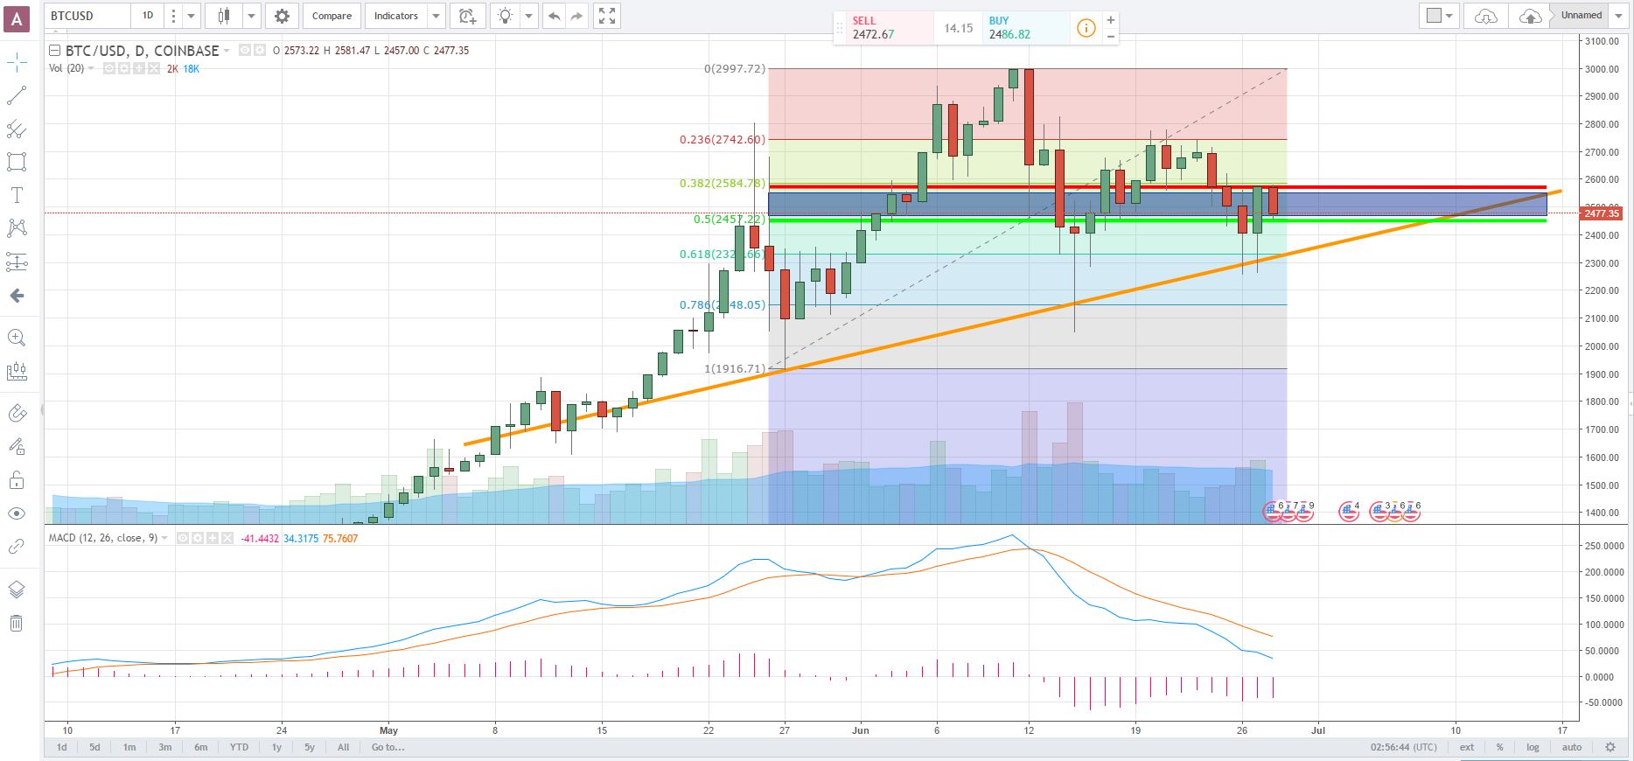Collapse the BTC/USD legend with minus box
The width and height of the screenshot is (1634, 761).
(54, 51)
